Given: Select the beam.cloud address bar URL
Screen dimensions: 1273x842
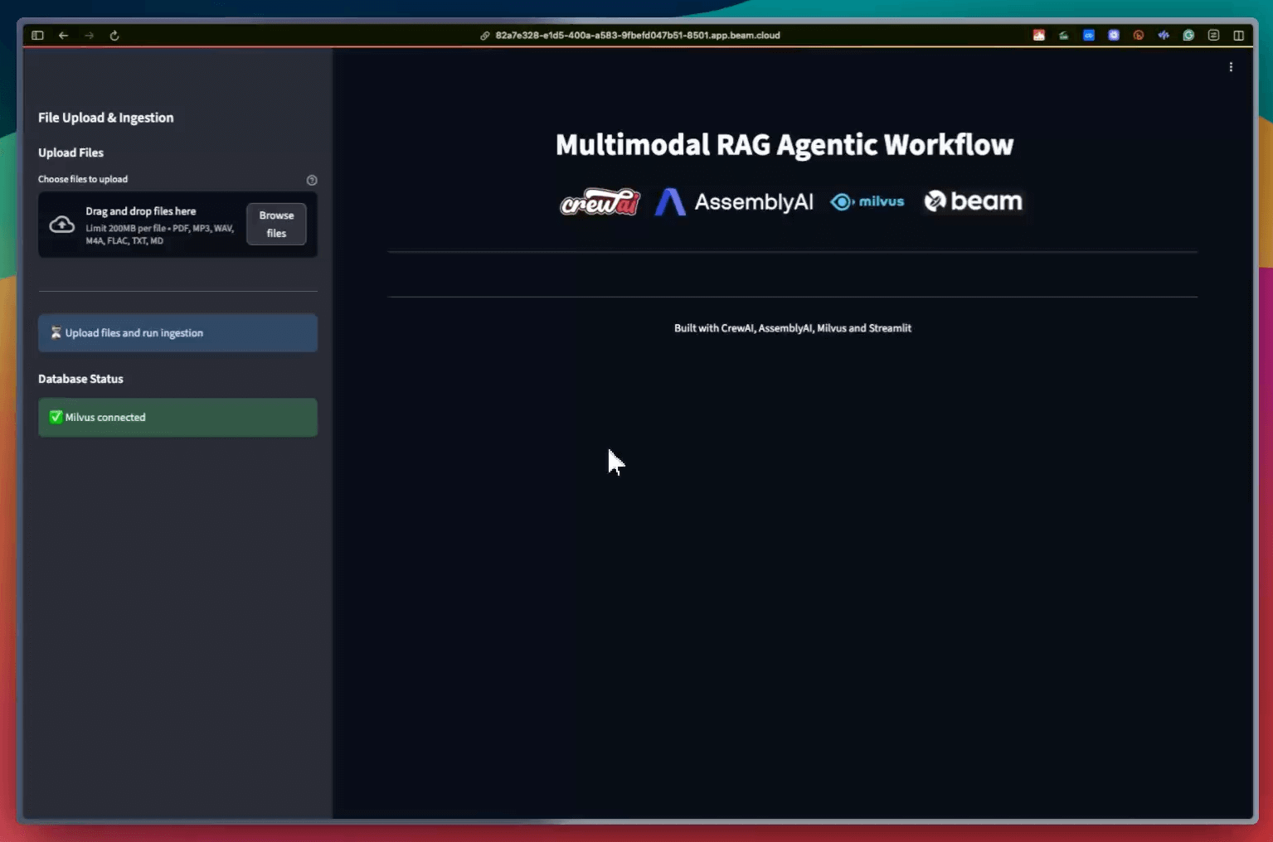Looking at the screenshot, I should click(x=638, y=36).
